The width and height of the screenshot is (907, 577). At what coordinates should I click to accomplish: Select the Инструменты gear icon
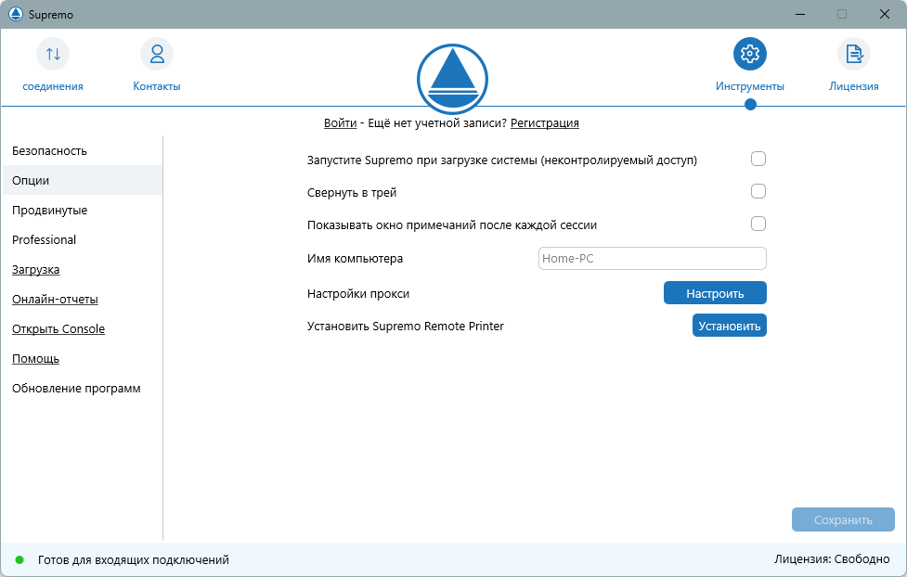point(750,54)
